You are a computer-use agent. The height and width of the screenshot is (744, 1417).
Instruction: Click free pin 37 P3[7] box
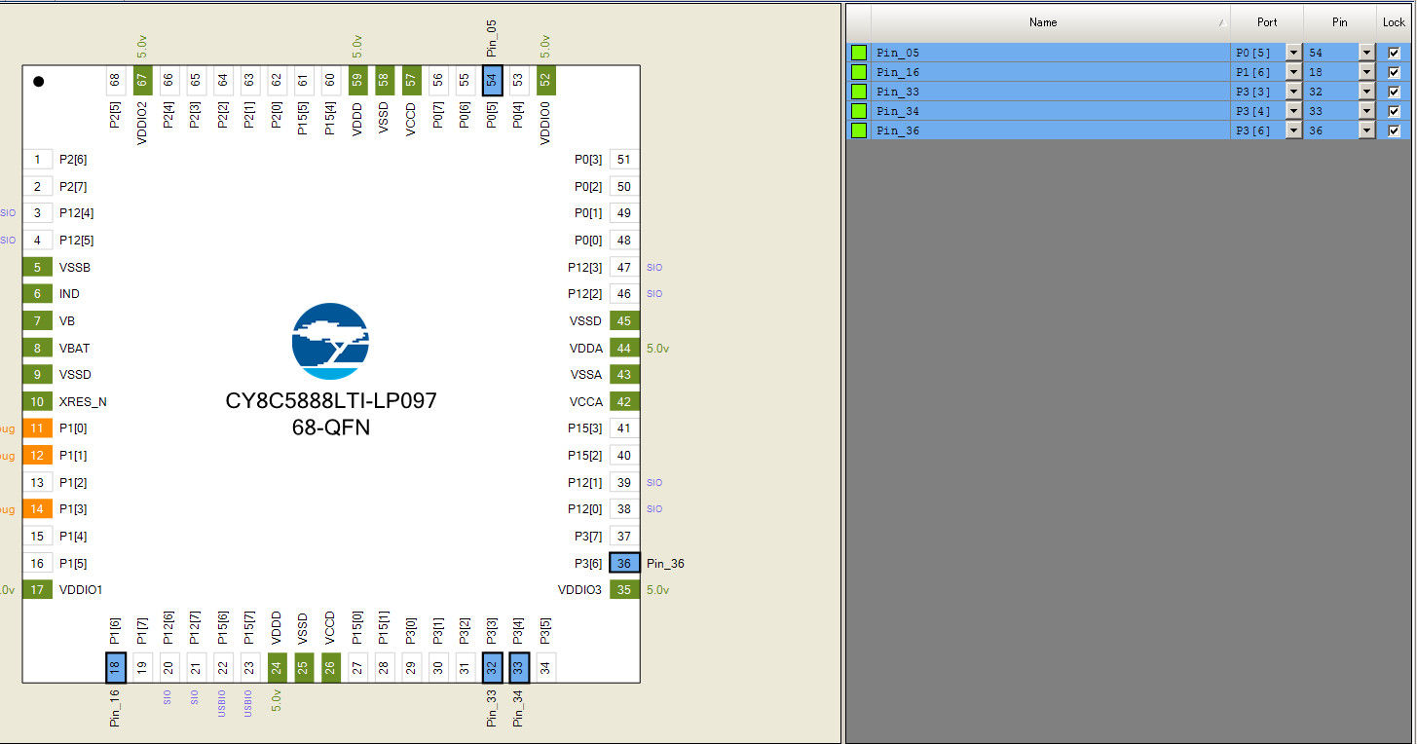(x=624, y=536)
